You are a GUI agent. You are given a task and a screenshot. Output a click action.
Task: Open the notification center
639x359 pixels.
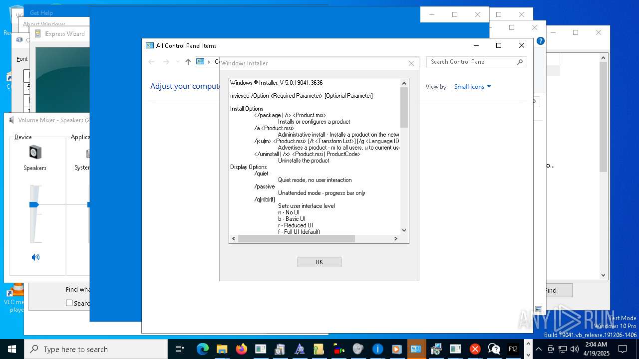point(623,349)
